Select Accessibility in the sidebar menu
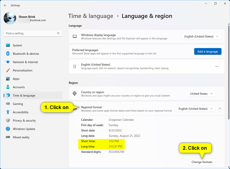This screenshot has width=230, height=169. click(x=21, y=112)
